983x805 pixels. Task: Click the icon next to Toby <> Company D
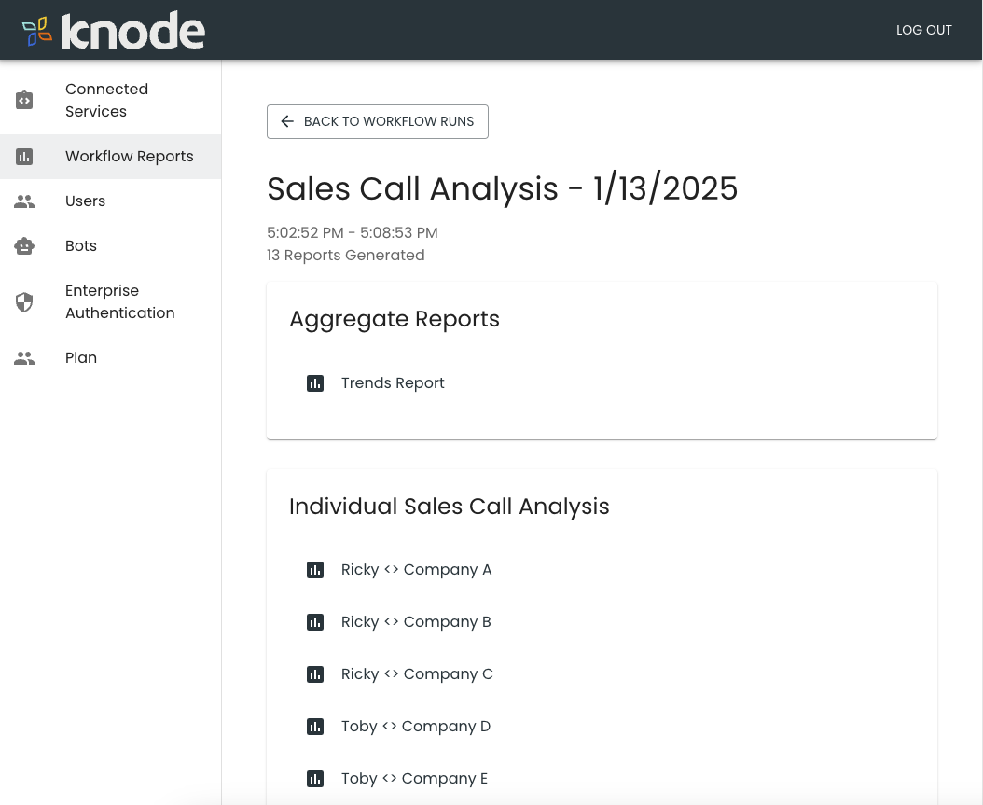coord(315,727)
